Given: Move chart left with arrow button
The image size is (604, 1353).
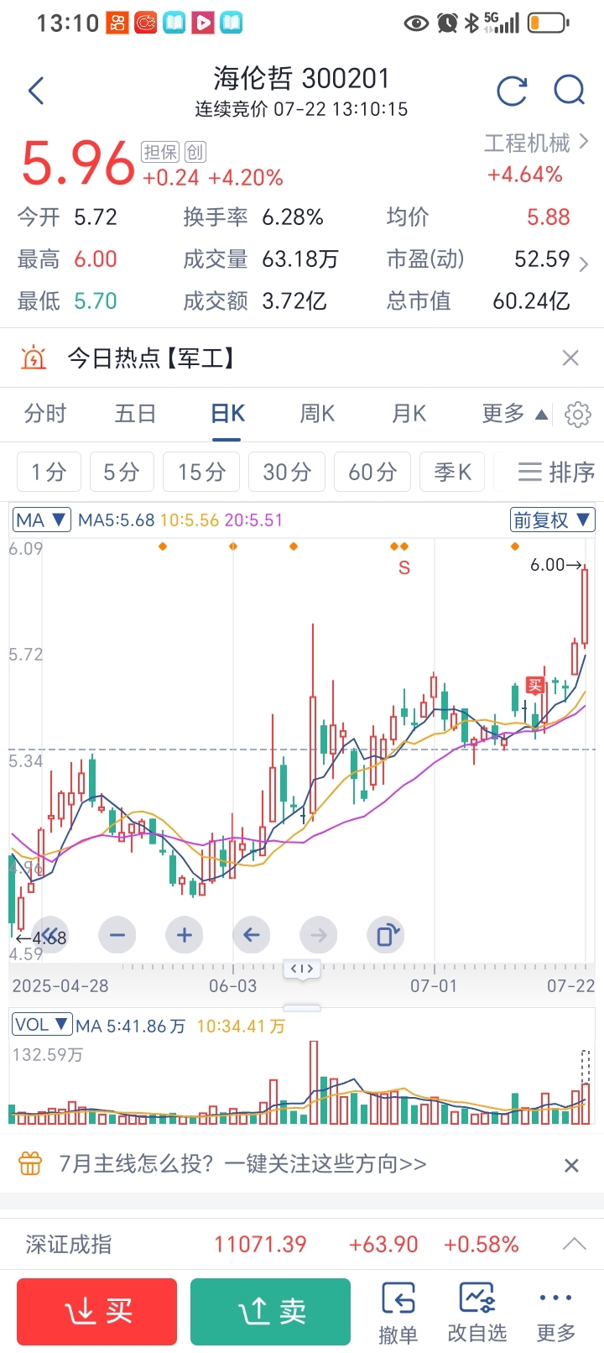Looking at the screenshot, I should tap(251, 934).
